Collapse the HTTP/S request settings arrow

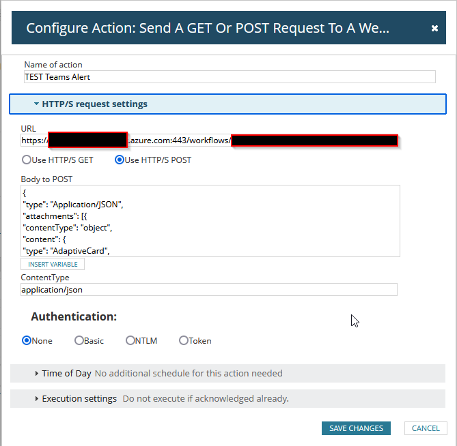click(x=36, y=104)
